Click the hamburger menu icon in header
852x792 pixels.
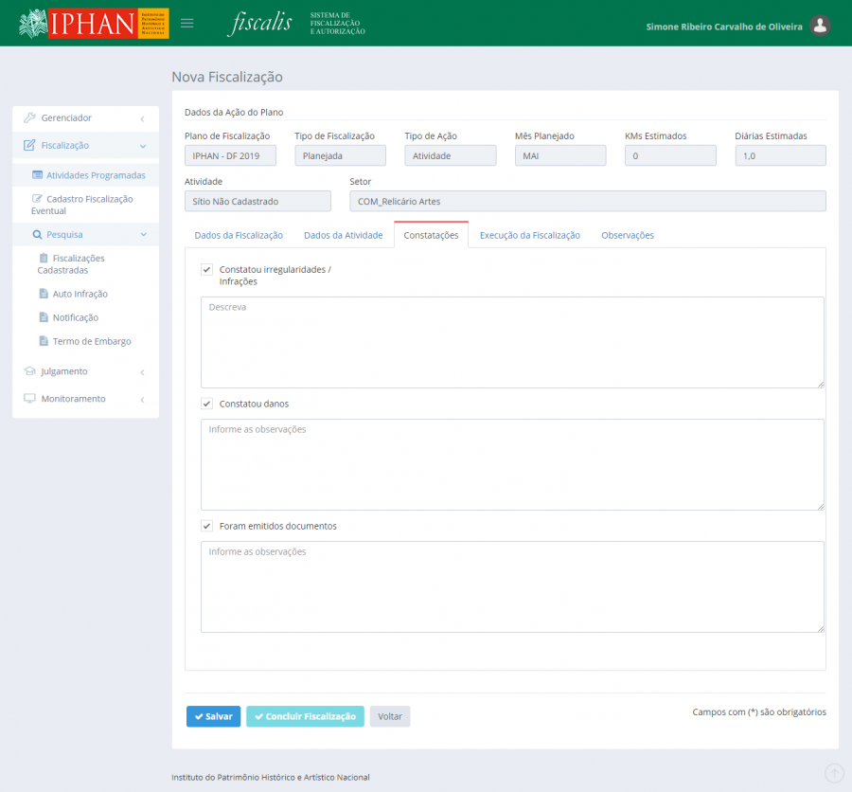click(x=186, y=23)
